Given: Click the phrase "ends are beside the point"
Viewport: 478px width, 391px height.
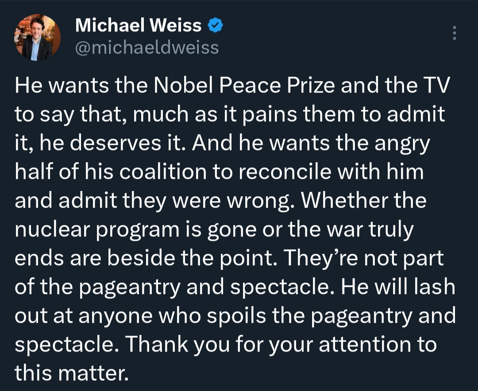Looking at the screenshot, I should tap(146, 258).
